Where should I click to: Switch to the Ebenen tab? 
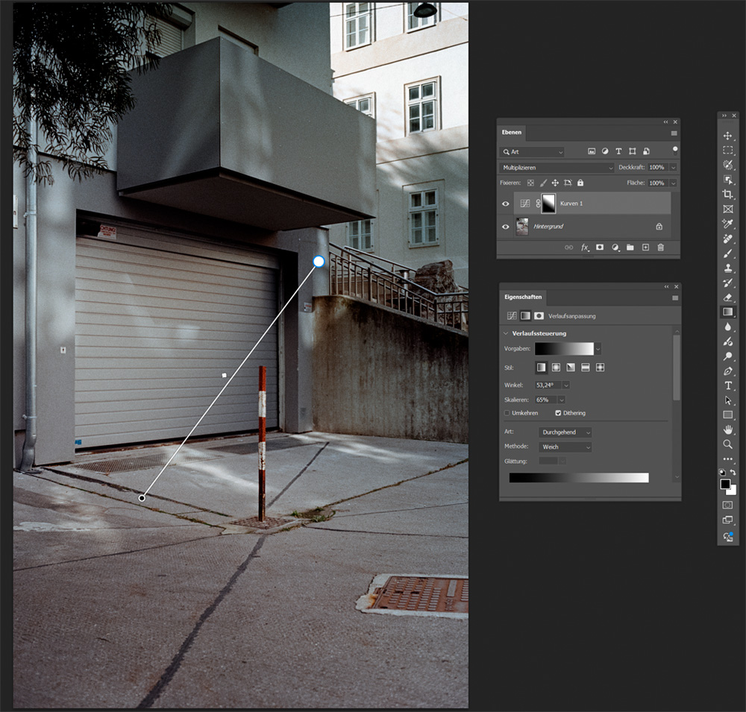pyautogui.click(x=512, y=132)
